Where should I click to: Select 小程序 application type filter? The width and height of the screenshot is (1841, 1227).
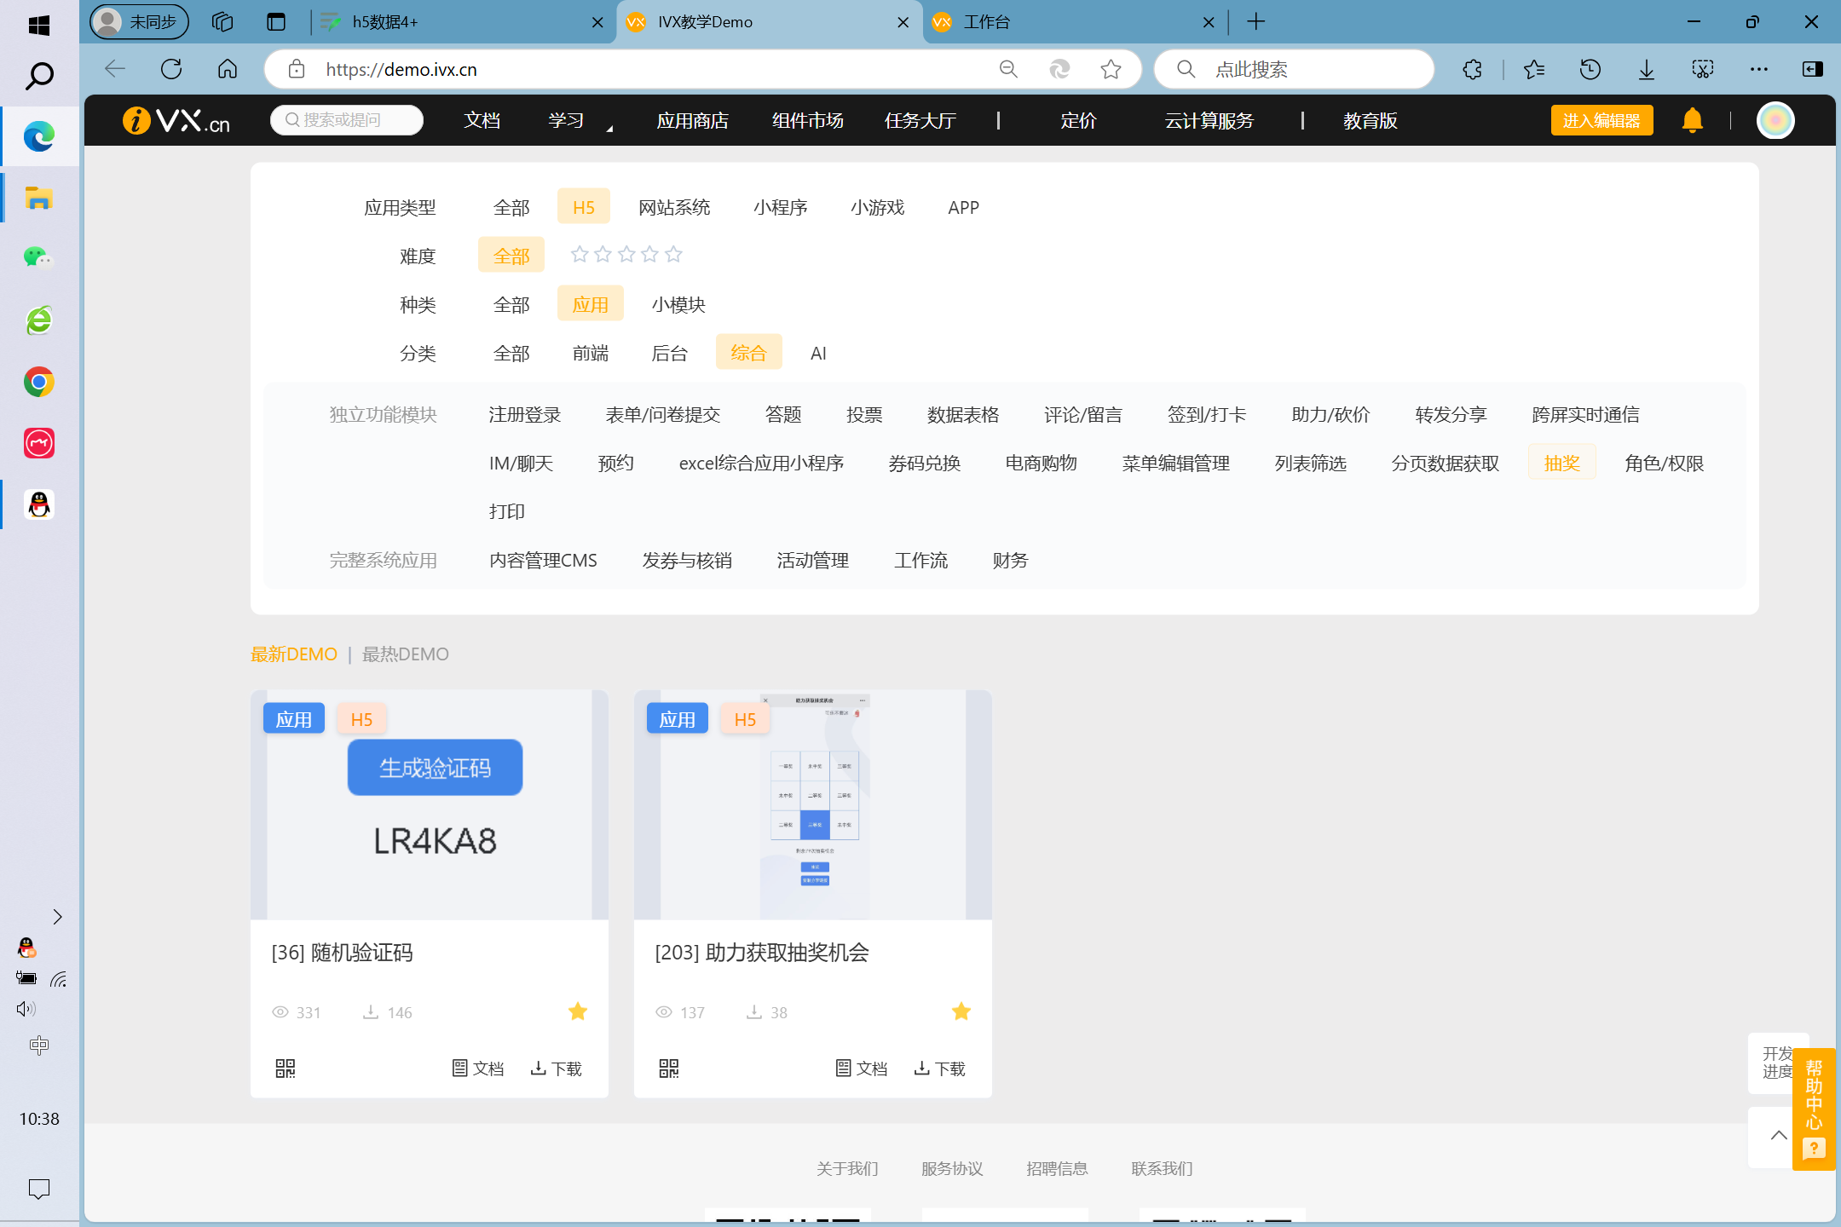click(x=780, y=207)
